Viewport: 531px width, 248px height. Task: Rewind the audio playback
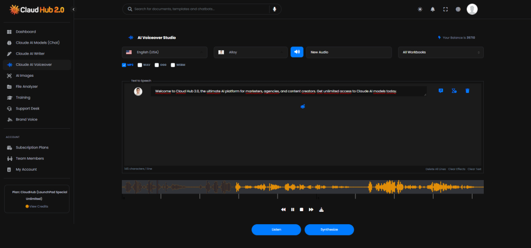pyautogui.click(x=283, y=210)
